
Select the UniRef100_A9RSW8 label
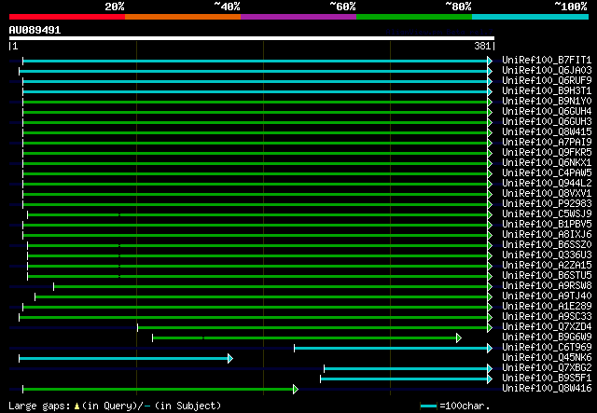pos(547,286)
